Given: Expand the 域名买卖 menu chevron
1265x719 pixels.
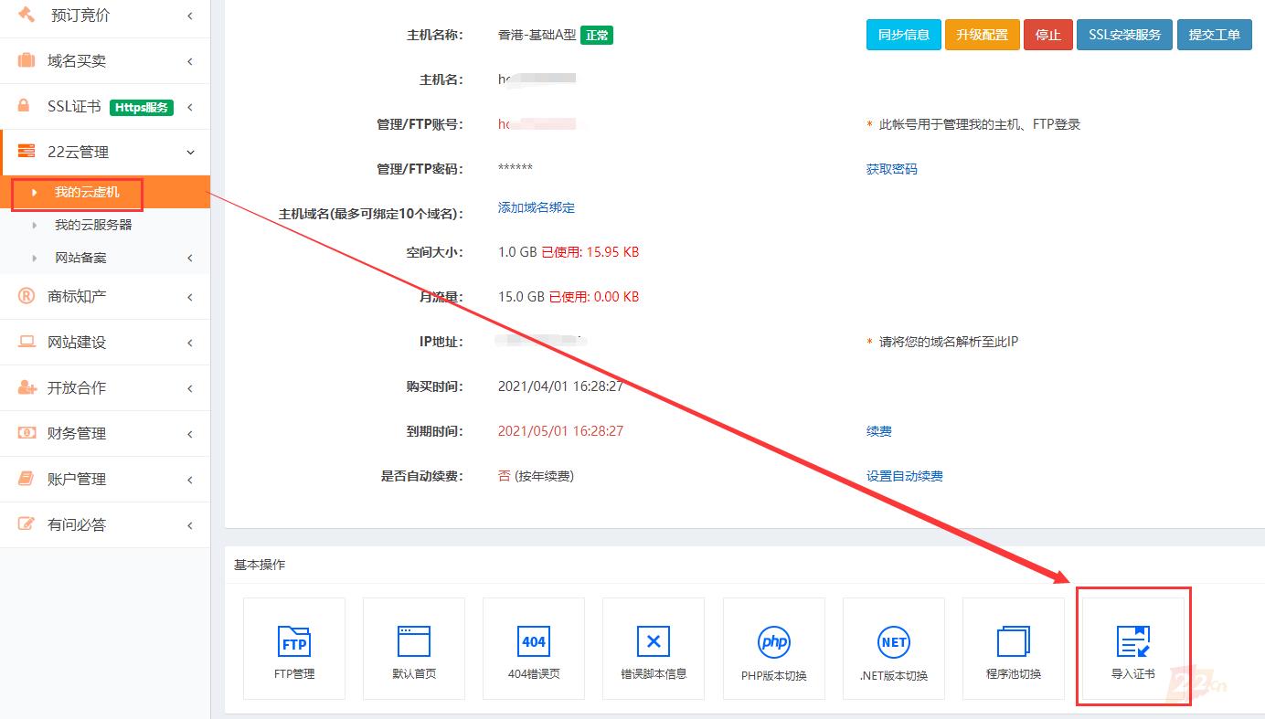Looking at the screenshot, I should click(x=190, y=61).
